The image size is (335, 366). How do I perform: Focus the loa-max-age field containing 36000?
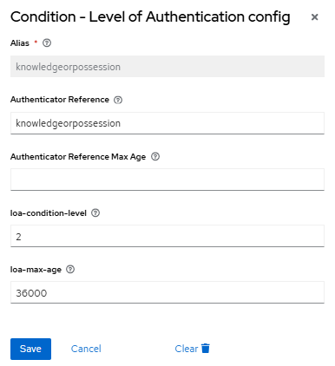[167, 292]
